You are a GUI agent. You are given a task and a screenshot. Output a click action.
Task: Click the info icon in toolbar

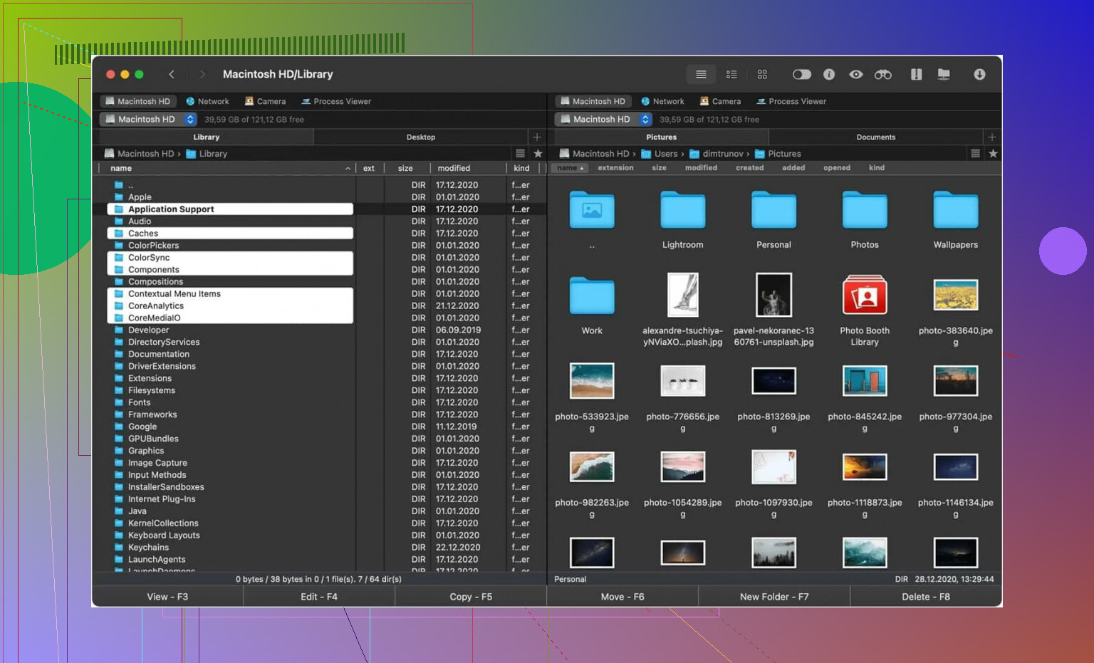click(x=829, y=75)
